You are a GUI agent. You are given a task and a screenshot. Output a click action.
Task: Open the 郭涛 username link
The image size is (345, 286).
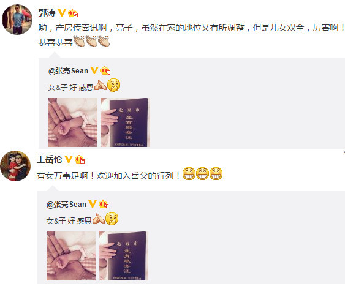click(47, 13)
